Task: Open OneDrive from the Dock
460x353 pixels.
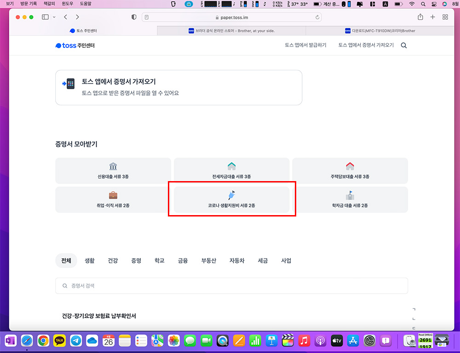Action: click(x=92, y=341)
